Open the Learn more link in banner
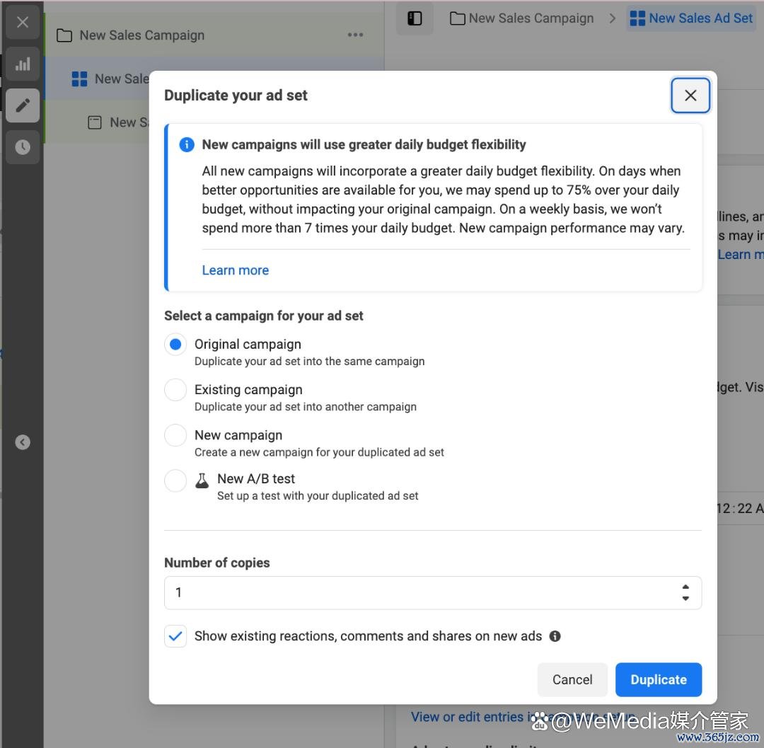 click(x=236, y=270)
